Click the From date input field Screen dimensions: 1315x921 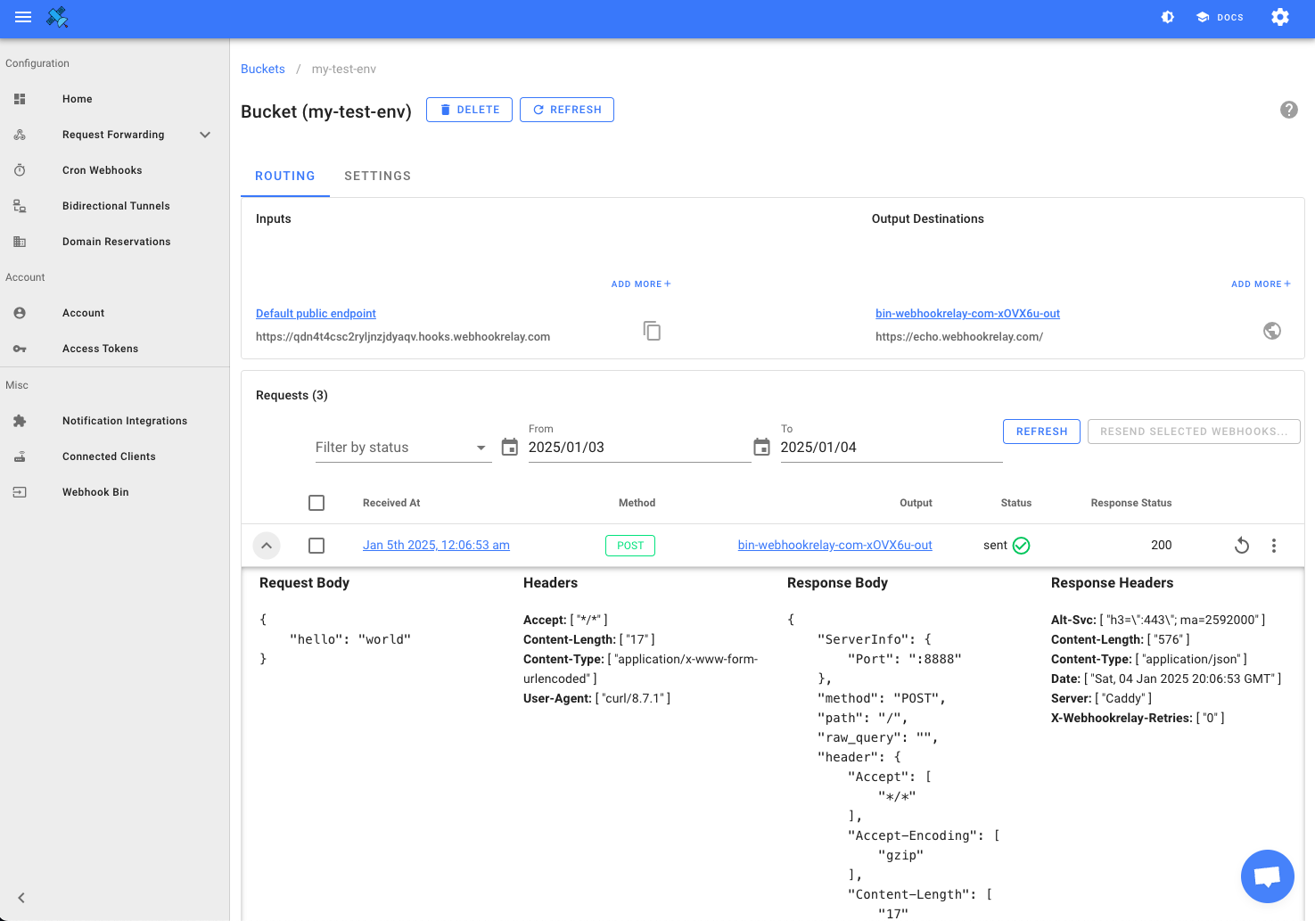click(x=637, y=448)
